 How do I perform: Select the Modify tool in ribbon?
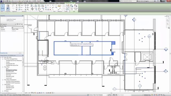(x=2, y=7)
